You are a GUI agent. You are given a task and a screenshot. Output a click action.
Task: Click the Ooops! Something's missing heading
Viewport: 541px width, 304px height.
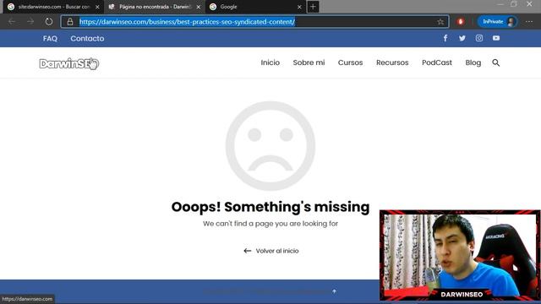[270, 207]
